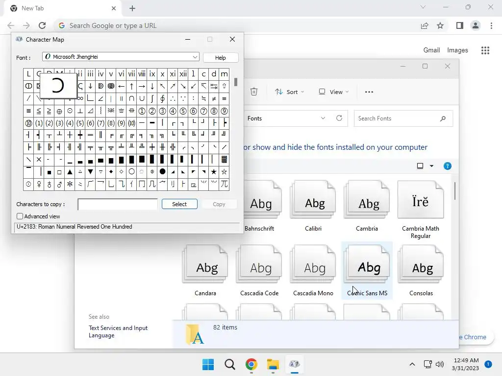Click the Select button in Character Map
Screen dimensions: 502x376
pyautogui.click(x=179, y=204)
